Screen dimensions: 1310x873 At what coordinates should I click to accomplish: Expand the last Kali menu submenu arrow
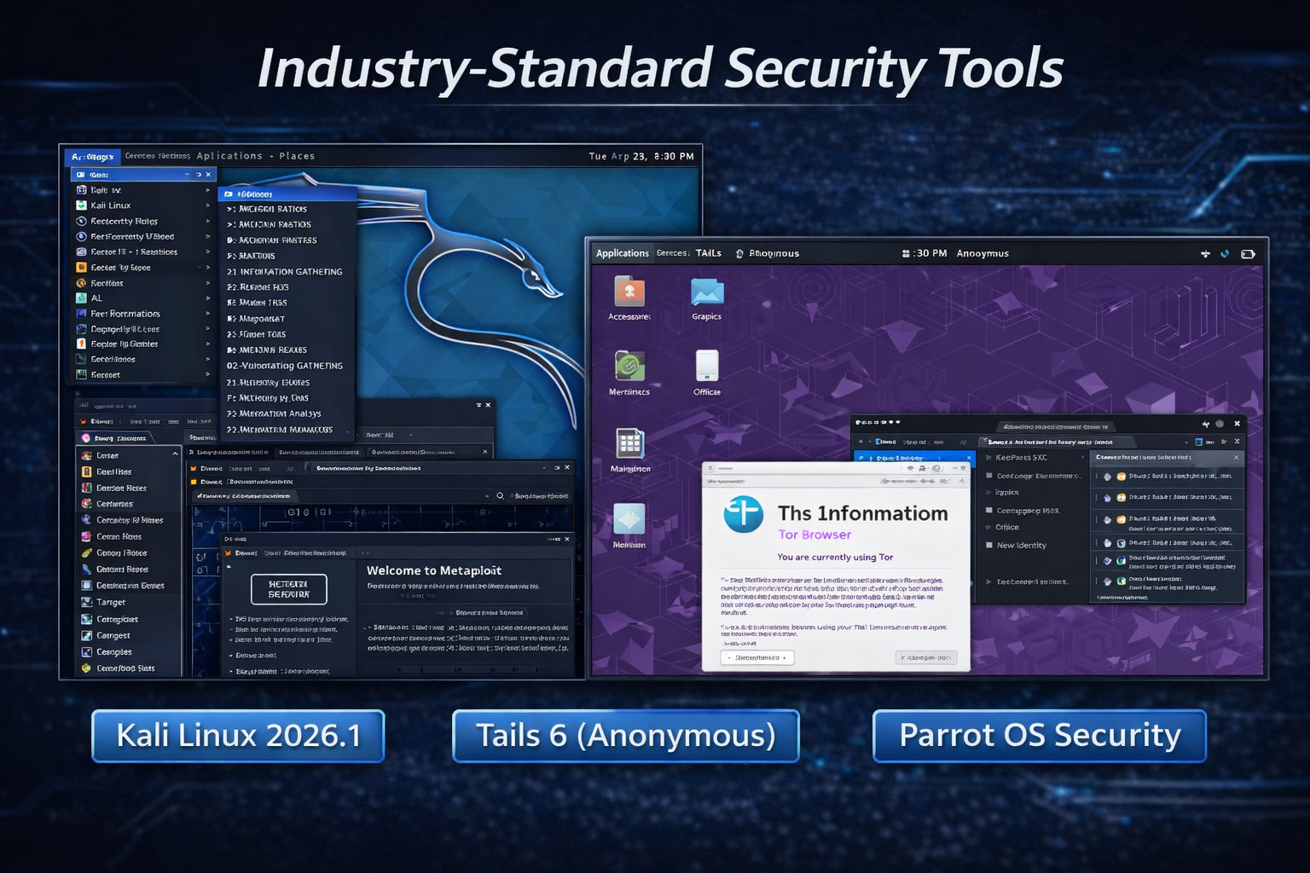[x=207, y=375]
